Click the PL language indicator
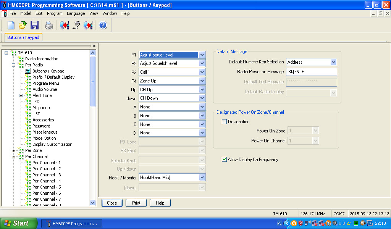Screen dimensions: 391x229 (279, 223)
